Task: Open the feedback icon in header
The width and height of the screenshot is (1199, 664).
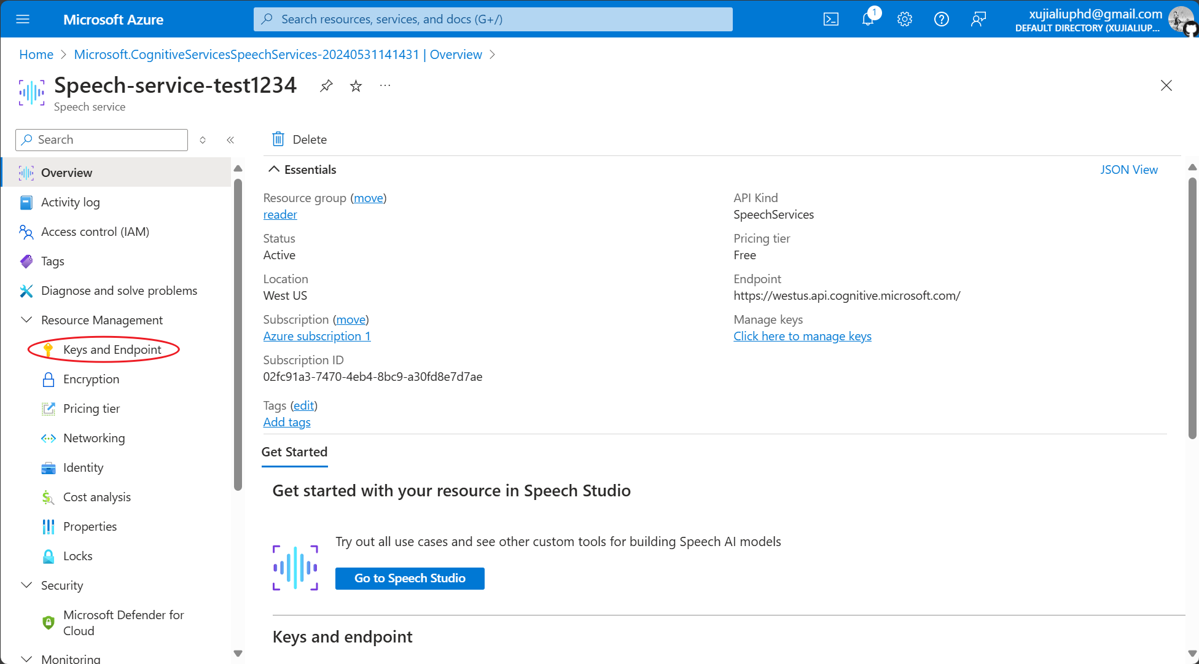Action: coord(978,19)
